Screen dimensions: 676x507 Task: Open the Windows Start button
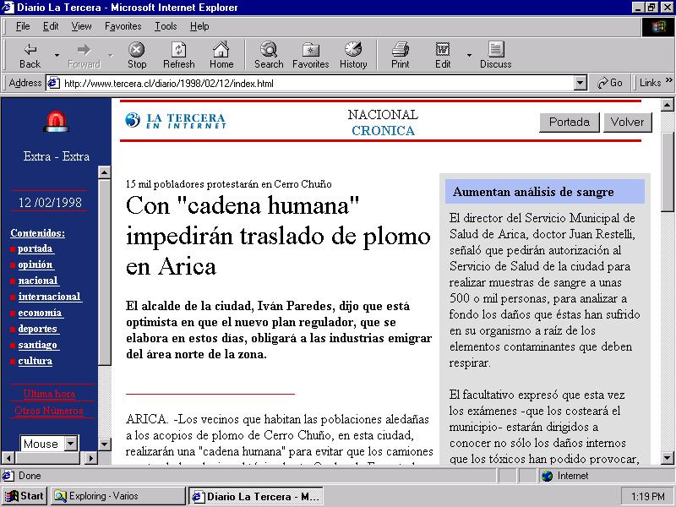25,496
